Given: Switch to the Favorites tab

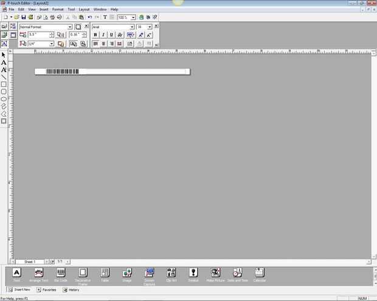Looking at the screenshot, I should pos(46,289).
